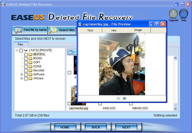Check the cap'nmerika.jpg file checkbox
The width and height of the screenshot is (192, 133).
[69, 104]
